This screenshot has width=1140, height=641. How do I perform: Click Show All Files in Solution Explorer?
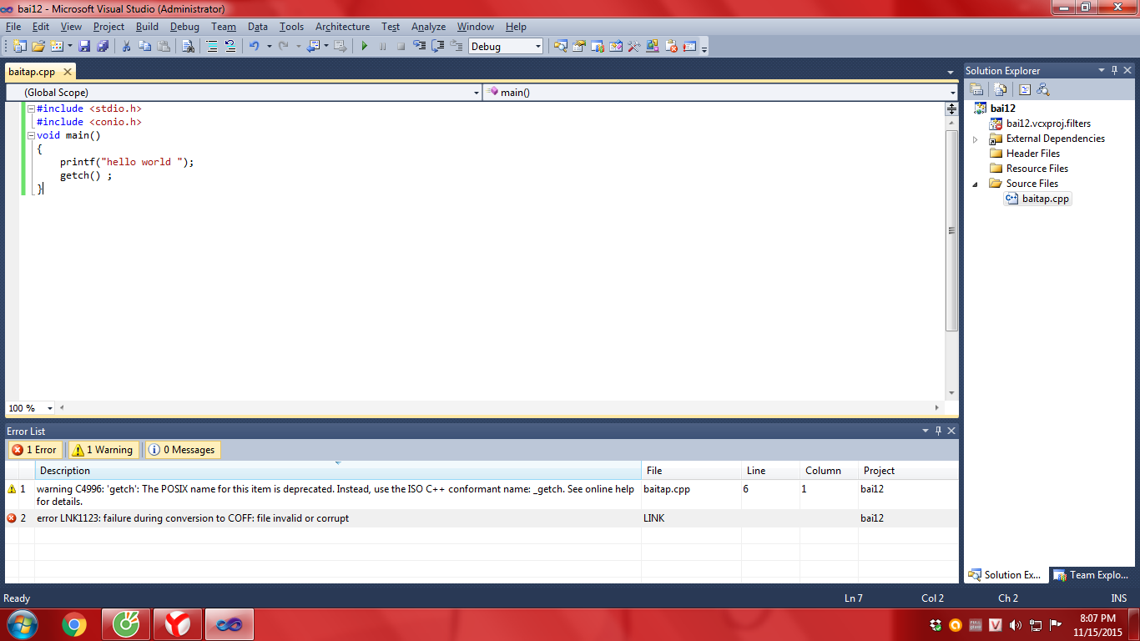click(1001, 90)
